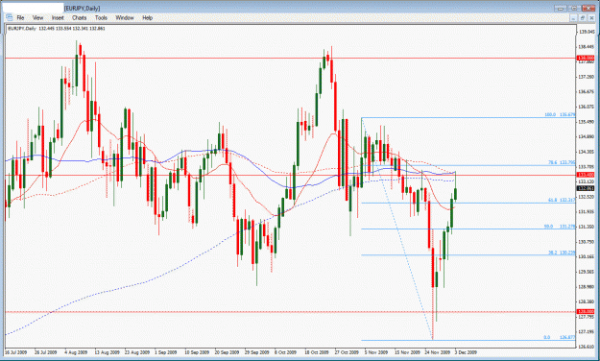The height and width of the screenshot is (361, 600).
Task: Close the main application window
Action: [588, 8]
